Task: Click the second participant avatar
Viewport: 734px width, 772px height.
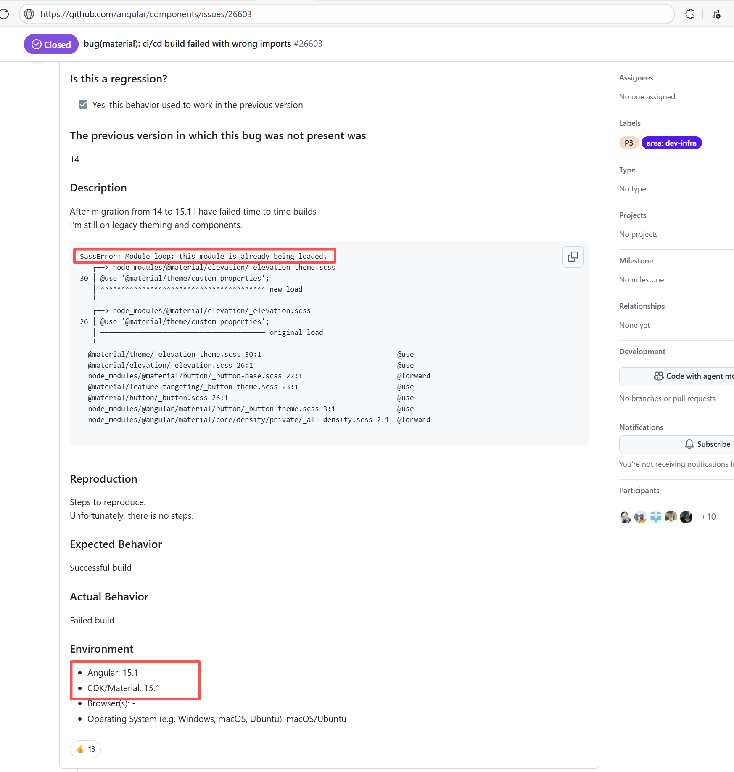Action: (x=641, y=517)
